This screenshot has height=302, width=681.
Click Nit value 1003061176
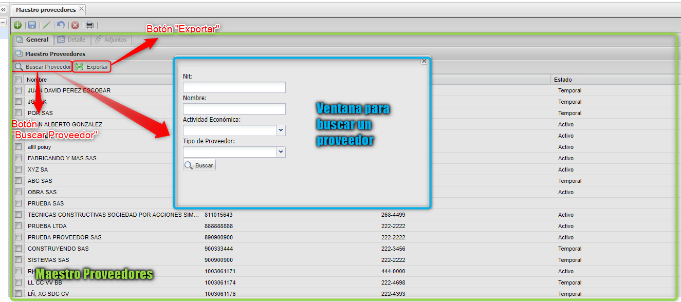[220, 294]
